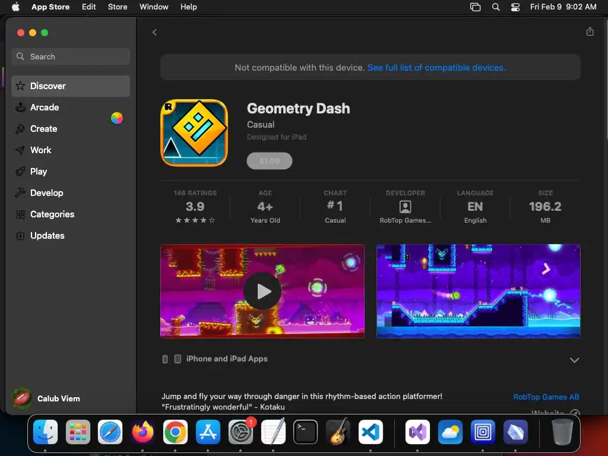Click the 'Designed for iPad' label

tap(277, 137)
